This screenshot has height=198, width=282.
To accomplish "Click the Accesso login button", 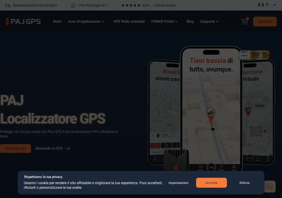I will pyautogui.click(x=265, y=22).
